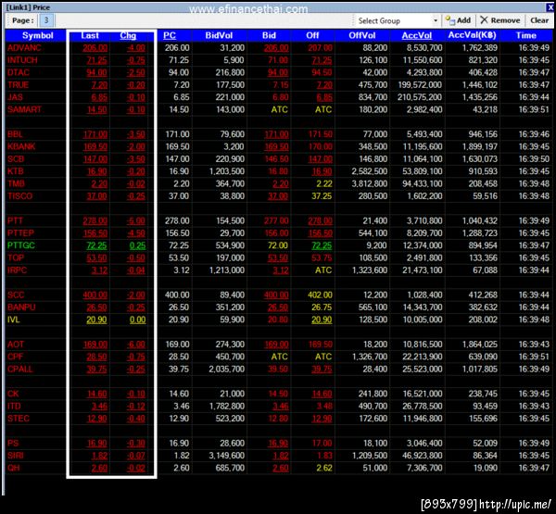Select the SAMART symbol

pyautogui.click(x=24, y=109)
